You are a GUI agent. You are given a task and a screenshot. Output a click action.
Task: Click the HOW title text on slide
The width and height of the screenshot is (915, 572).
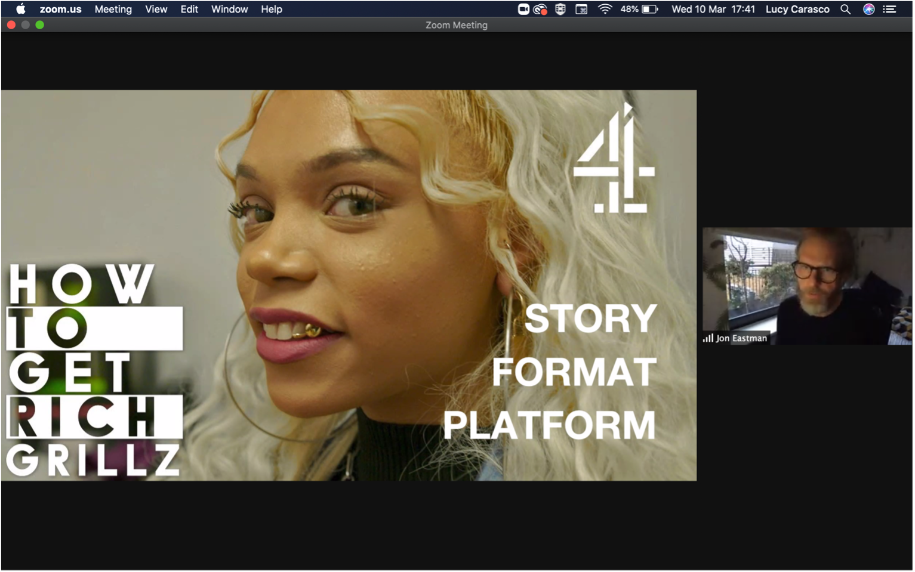(x=81, y=285)
